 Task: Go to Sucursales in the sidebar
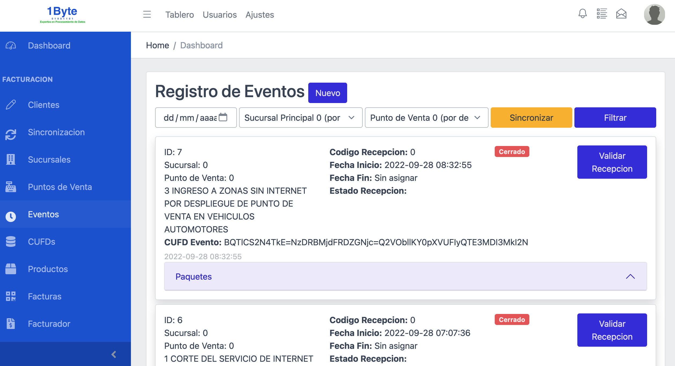(x=49, y=160)
